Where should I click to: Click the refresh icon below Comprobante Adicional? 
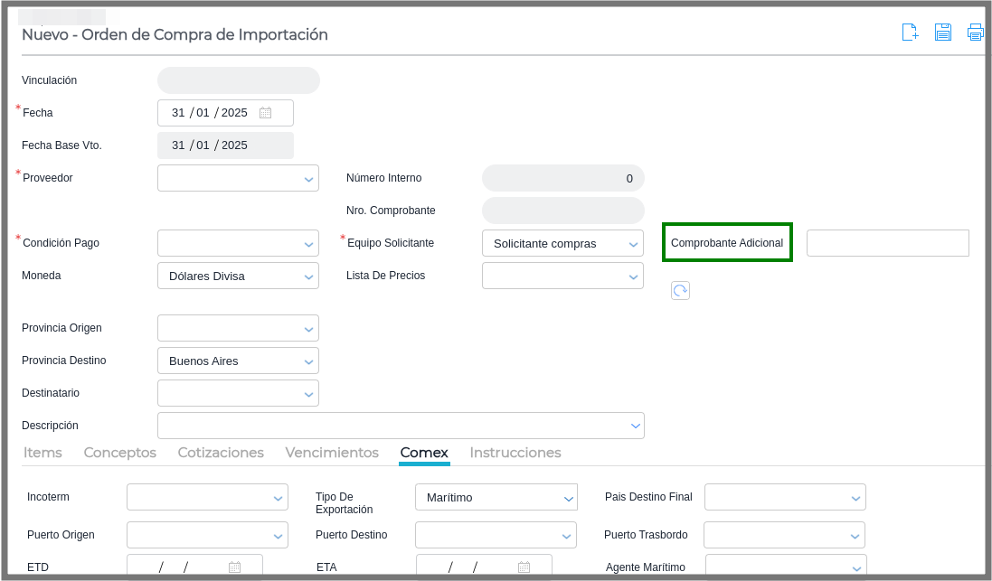(680, 290)
